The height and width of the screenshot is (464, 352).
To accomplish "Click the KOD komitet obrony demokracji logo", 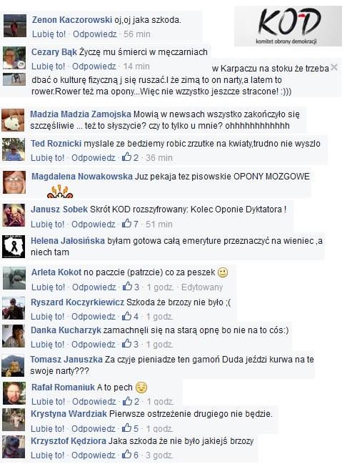I will [288, 26].
